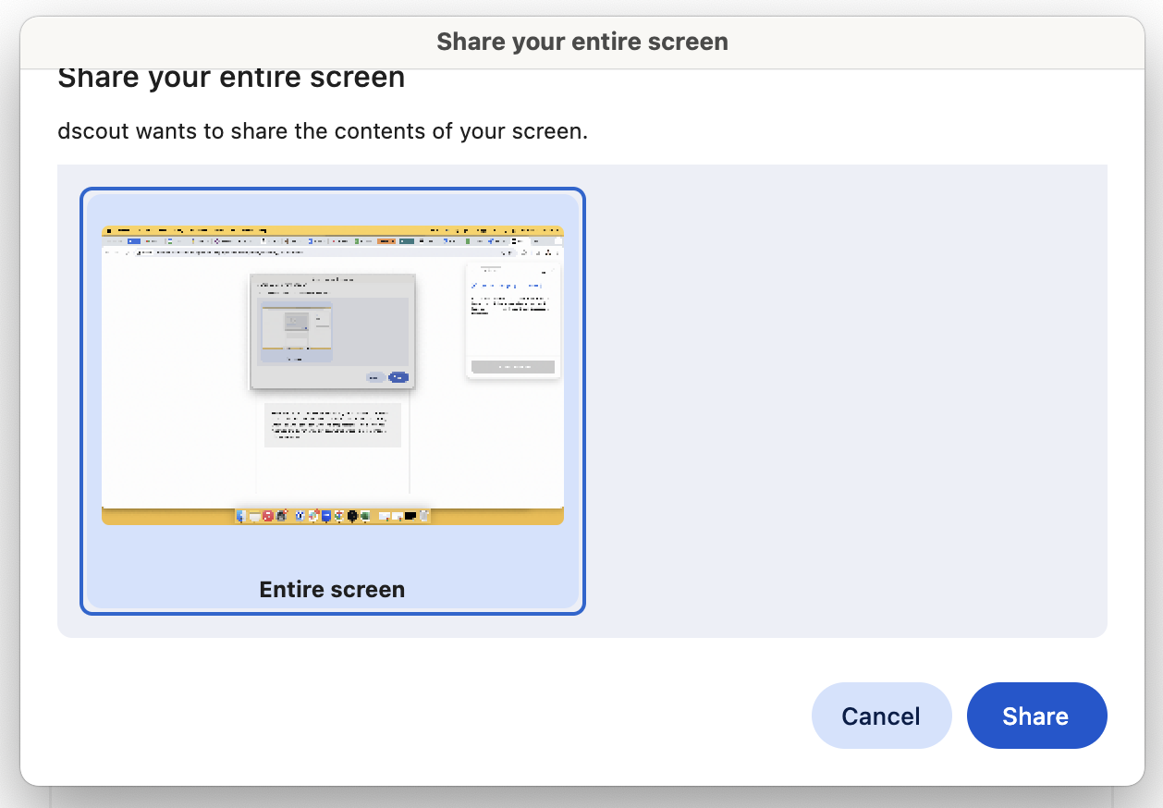
Task: Click the mini Share button in the nested dialog
Action: (399, 376)
